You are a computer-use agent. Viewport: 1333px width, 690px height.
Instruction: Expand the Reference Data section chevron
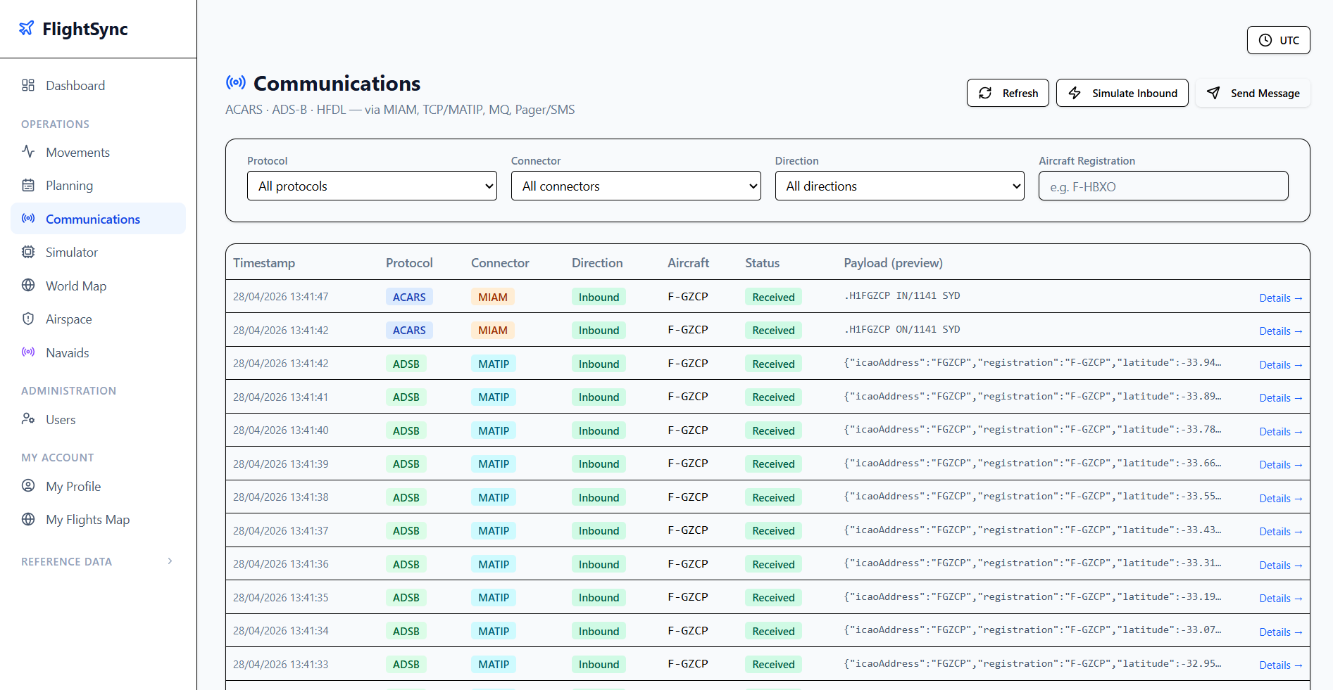[x=170, y=561]
